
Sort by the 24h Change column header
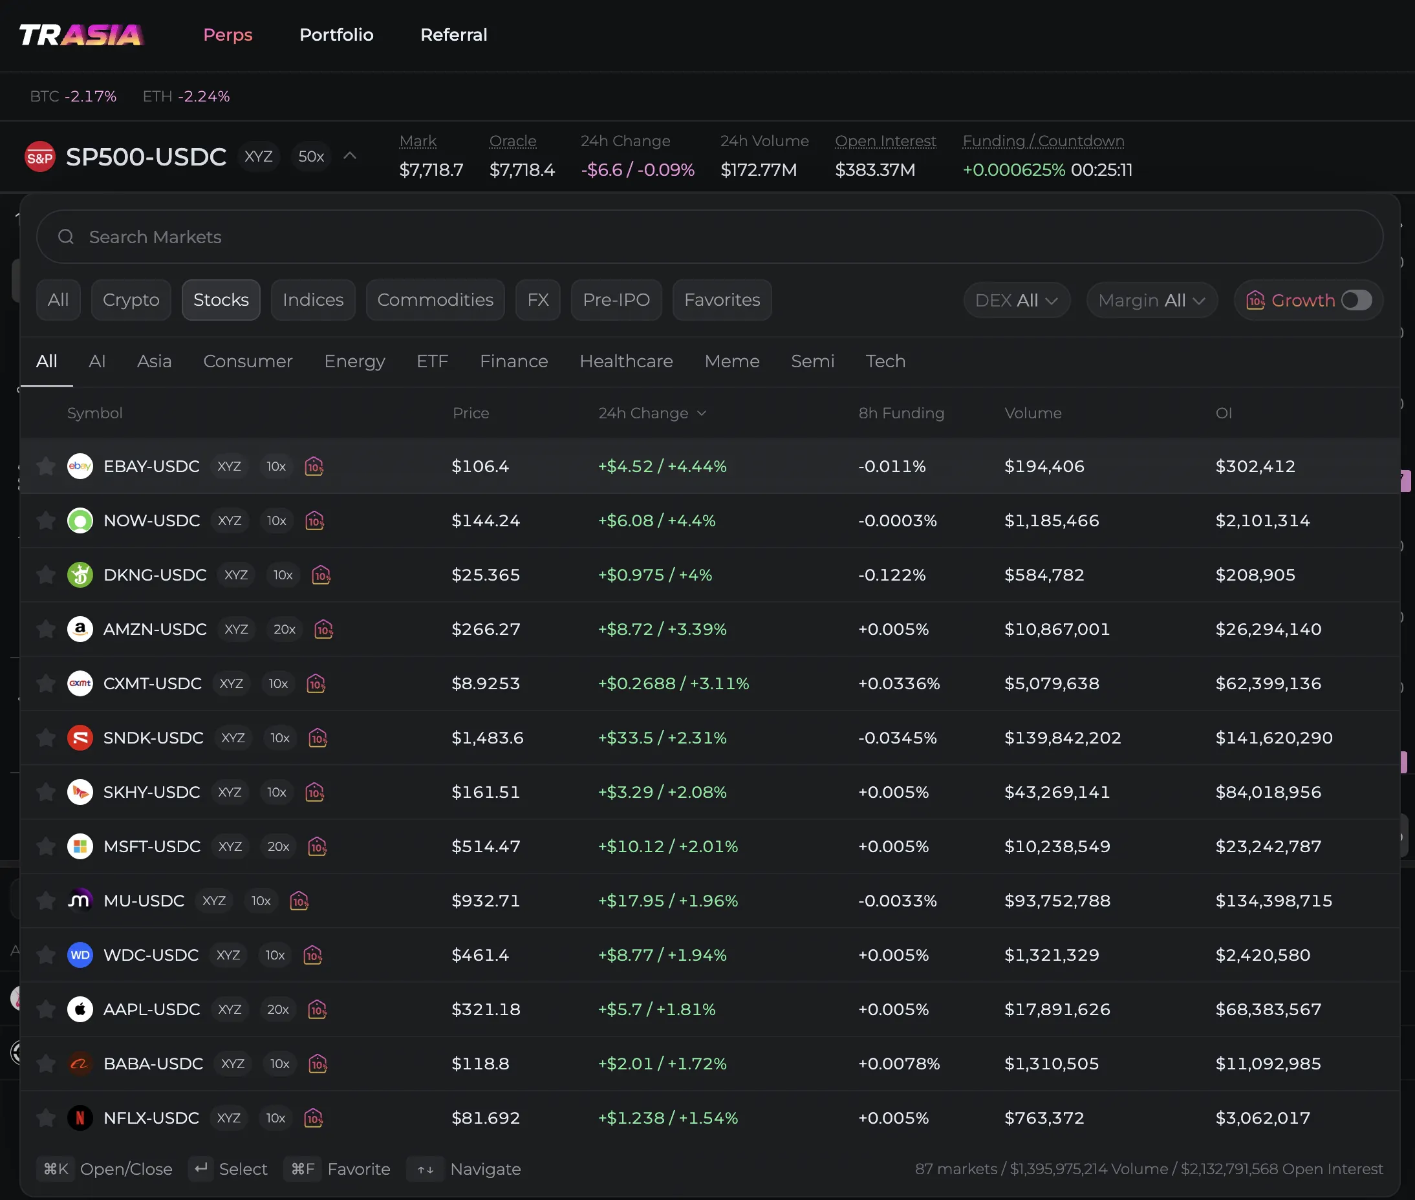[652, 413]
